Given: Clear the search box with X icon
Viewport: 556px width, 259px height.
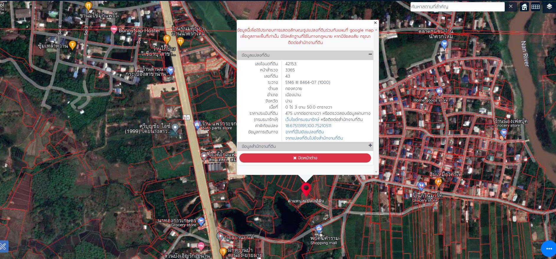Looking at the screenshot, I should (x=511, y=6).
